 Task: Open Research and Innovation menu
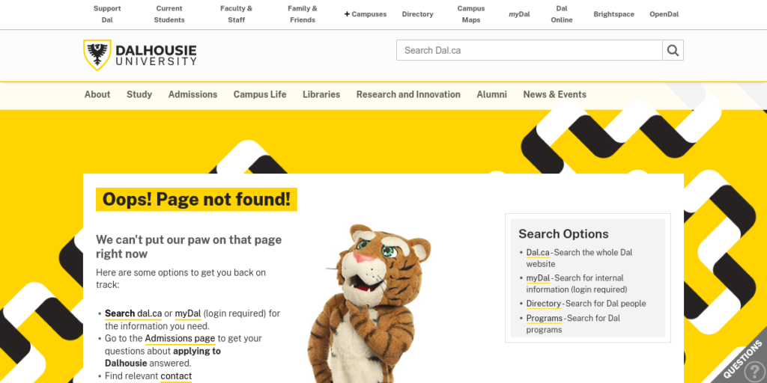[408, 95]
